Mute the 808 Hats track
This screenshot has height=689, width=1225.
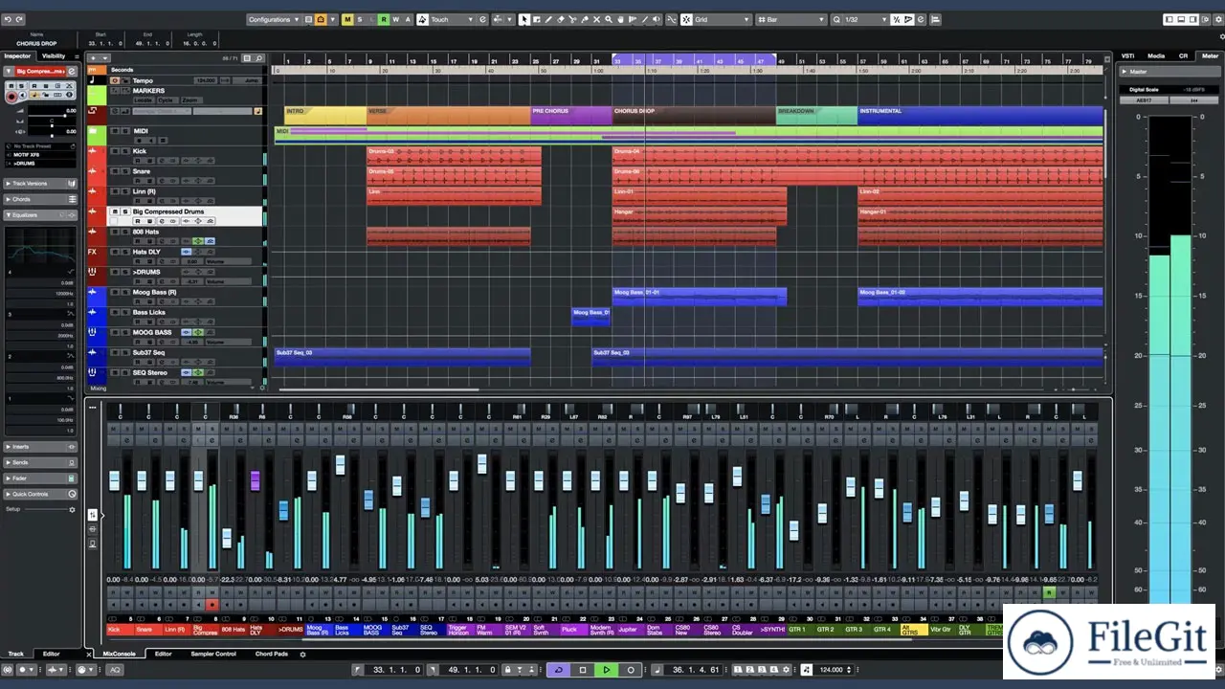tap(115, 232)
